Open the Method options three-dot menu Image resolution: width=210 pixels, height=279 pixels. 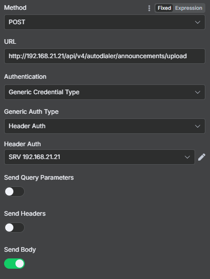pyautogui.click(x=149, y=8)
